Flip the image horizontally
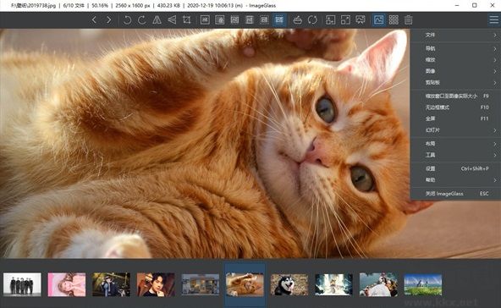 [x=157, y=19]
